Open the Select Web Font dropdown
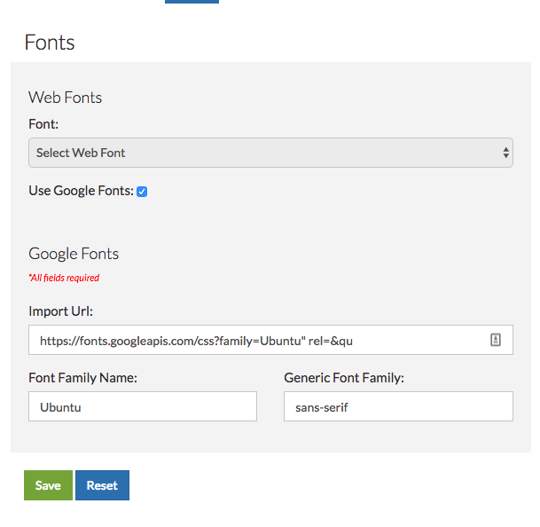 click(270, 153)
